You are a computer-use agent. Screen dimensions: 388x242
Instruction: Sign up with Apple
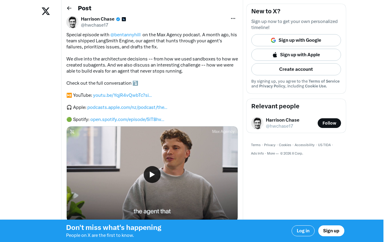pyautogui.click(x=296, y=55)
